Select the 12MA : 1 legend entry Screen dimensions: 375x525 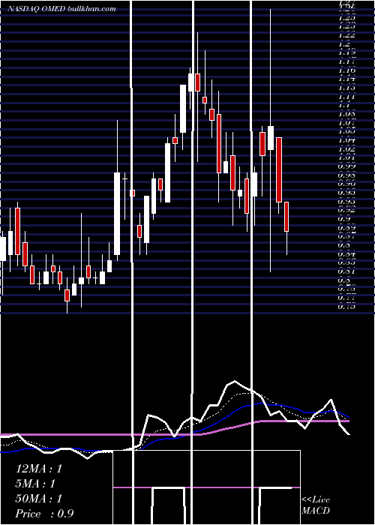coord(39,469)
